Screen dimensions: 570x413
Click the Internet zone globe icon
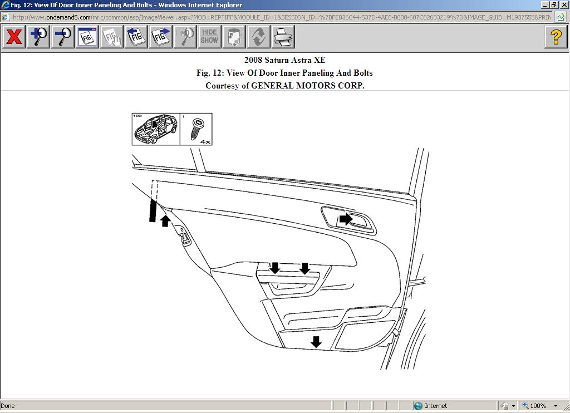[419, 406]
